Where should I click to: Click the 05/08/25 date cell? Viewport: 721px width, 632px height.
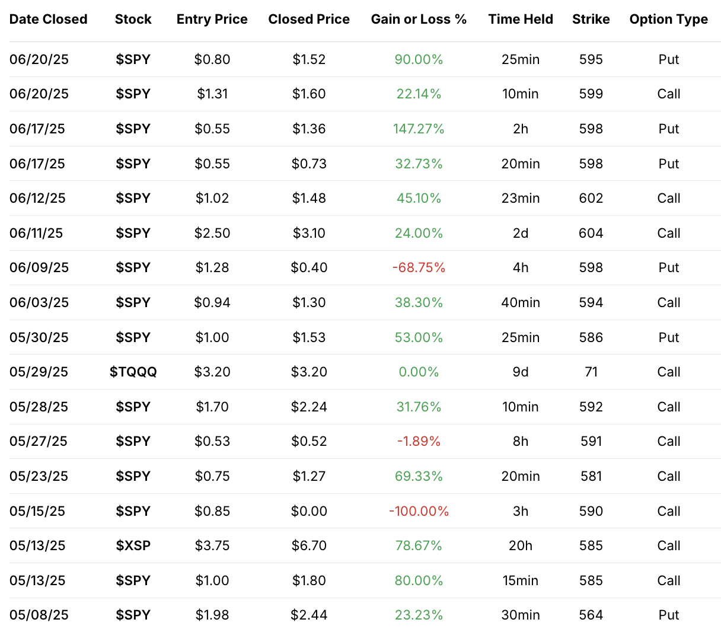[x=39, y=615]
